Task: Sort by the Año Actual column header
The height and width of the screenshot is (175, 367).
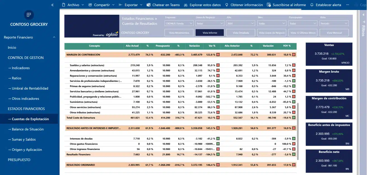Action: point(132,46)
